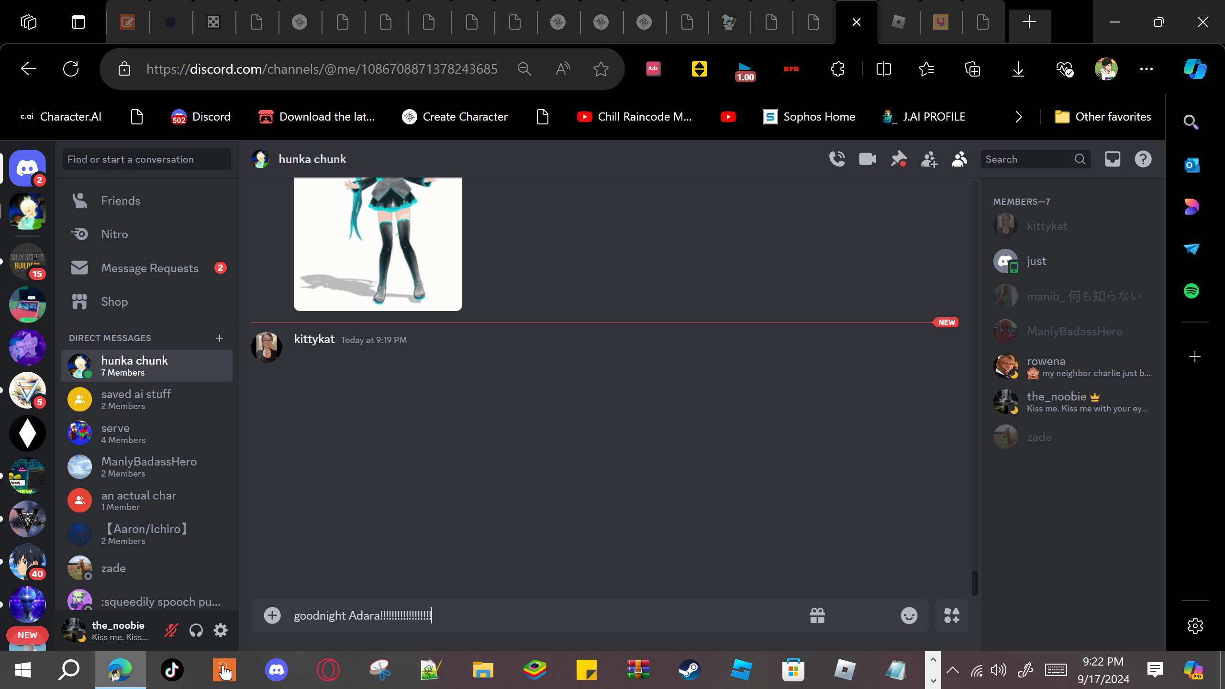The width and height of the screenshot is (1225, 689).
Task: Click the Find or start a conversation field
Action: [x=146, y=159]
